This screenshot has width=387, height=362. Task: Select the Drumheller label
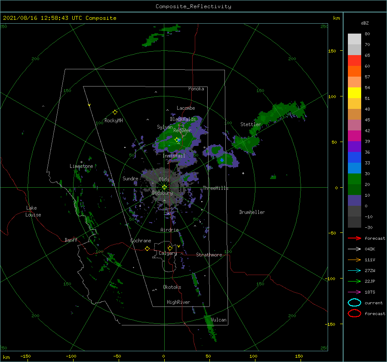[252, 212]
